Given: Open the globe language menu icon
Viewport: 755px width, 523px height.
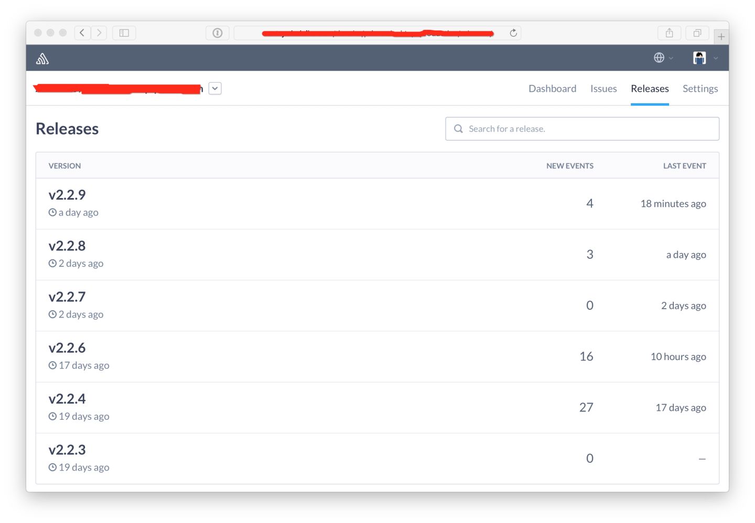Looking at the screenshot, I should (659, 58).
